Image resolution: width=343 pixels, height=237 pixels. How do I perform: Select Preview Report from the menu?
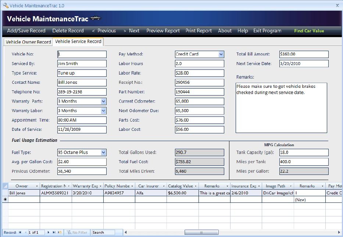163,31
